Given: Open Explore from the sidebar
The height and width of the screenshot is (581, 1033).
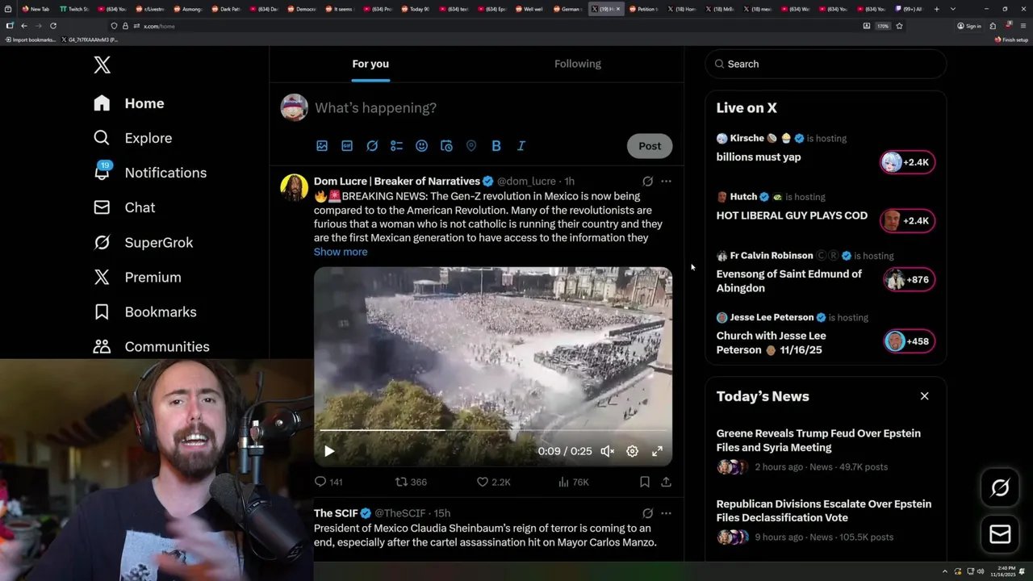Looking at the screenshot, I should [x=132, y=138].
